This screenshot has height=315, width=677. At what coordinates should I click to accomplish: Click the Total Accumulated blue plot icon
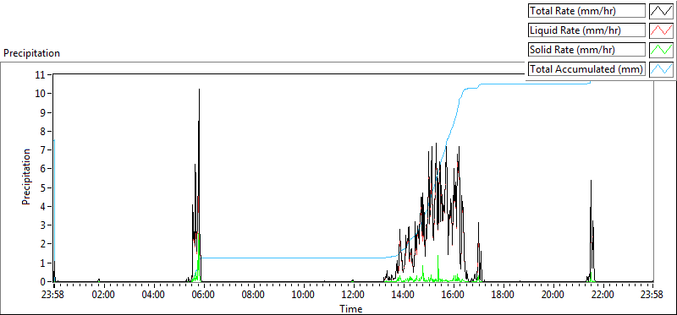660,69
